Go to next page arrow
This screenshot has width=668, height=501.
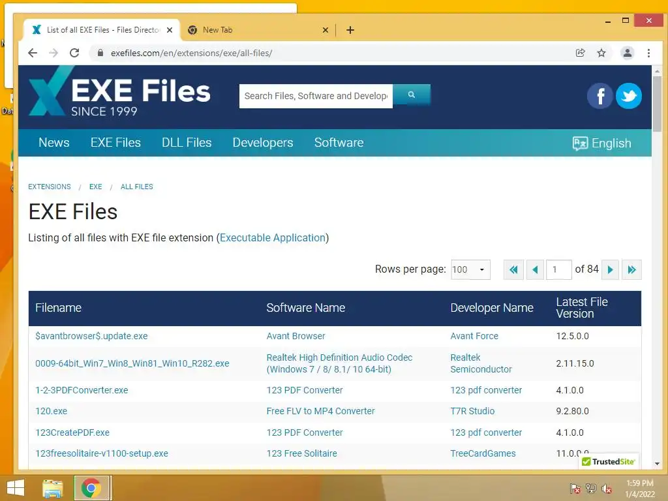610,269
